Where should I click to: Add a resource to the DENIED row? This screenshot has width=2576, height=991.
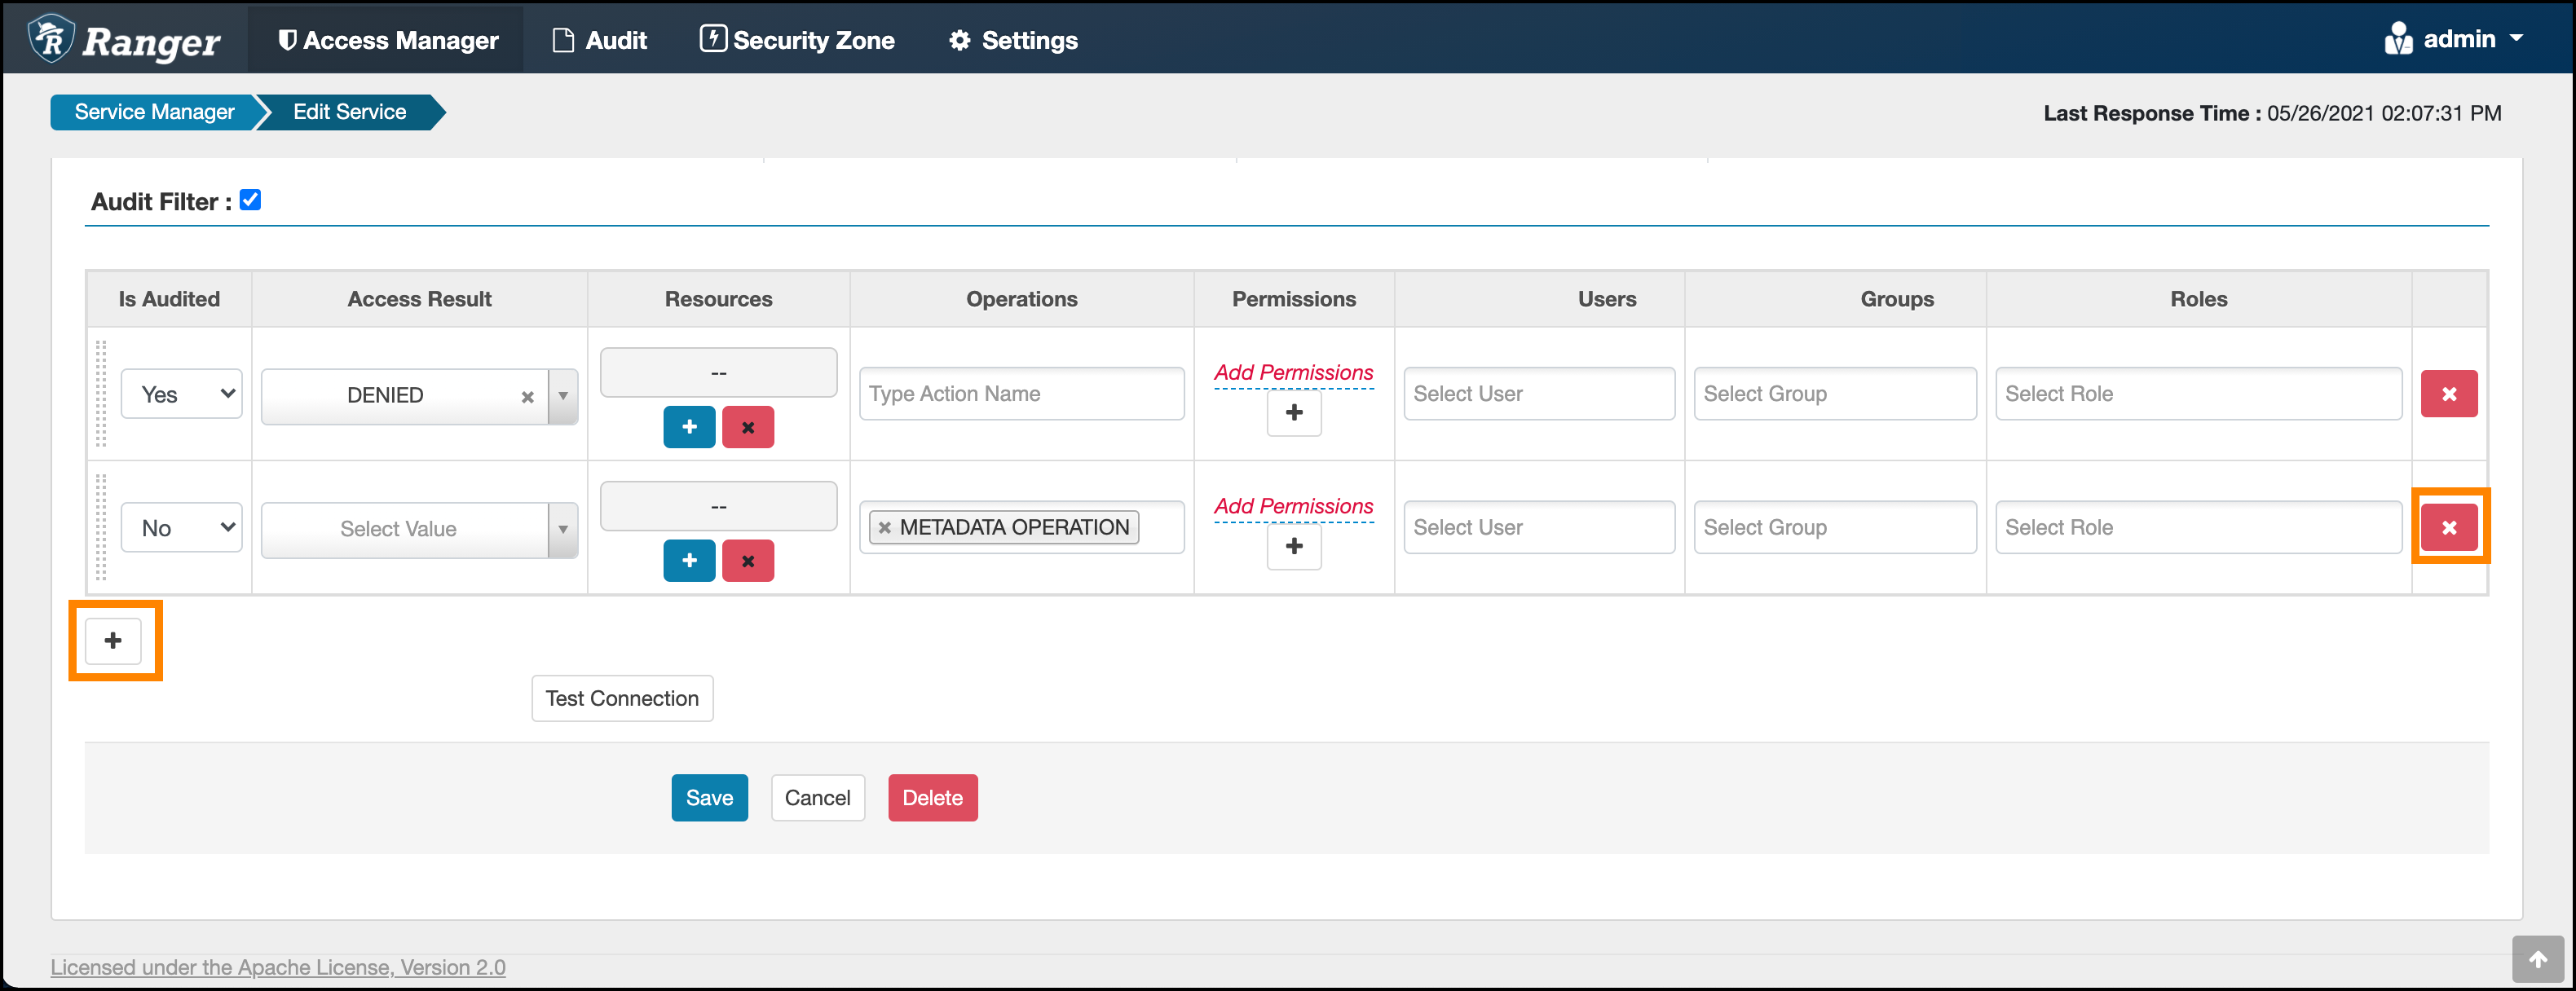[689, 427]
